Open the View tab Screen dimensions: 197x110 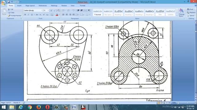coord(73,5)
